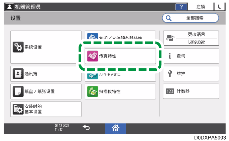Open 维护 maintenance

tap(191, 74)
